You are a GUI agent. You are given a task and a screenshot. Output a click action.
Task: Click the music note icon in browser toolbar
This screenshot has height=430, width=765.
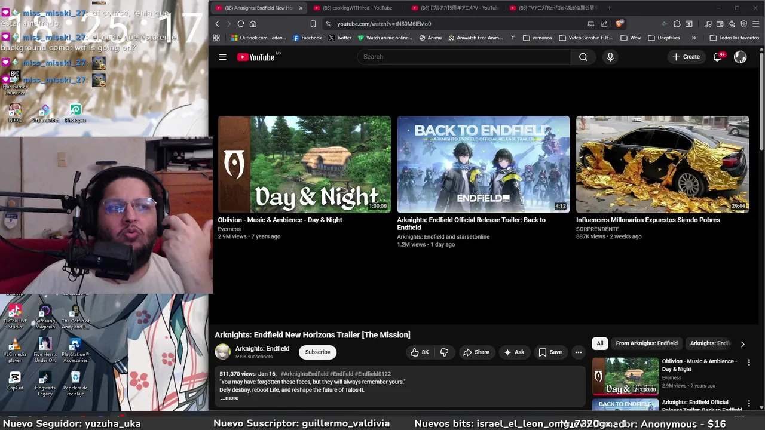pos(708,24)
